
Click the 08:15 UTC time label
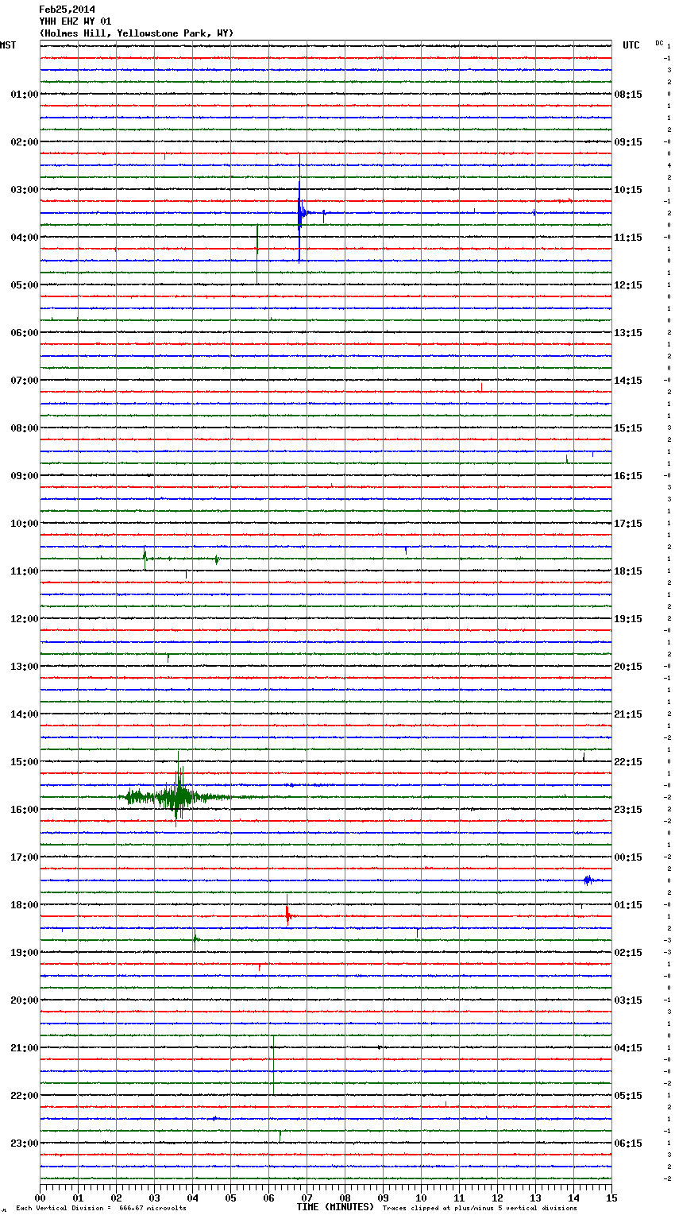coord(628,95)
